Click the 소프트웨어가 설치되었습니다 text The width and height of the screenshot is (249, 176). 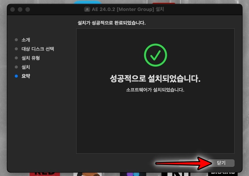(x=155, y=90)
